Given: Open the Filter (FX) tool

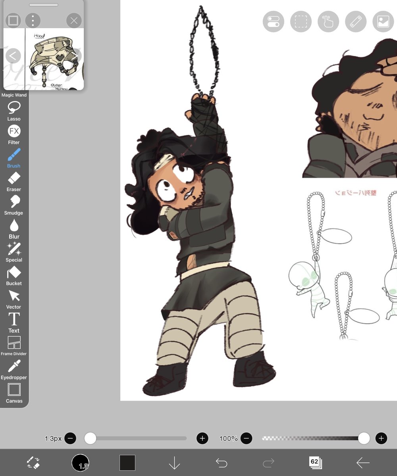Looking at the screenshot, I should (14, 134).
